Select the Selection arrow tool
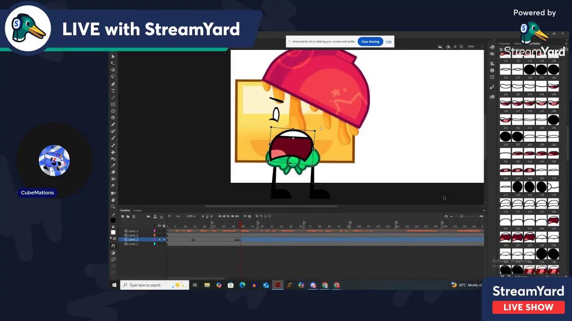This screenshot has width=572, height=321. (x=113, y=56)
